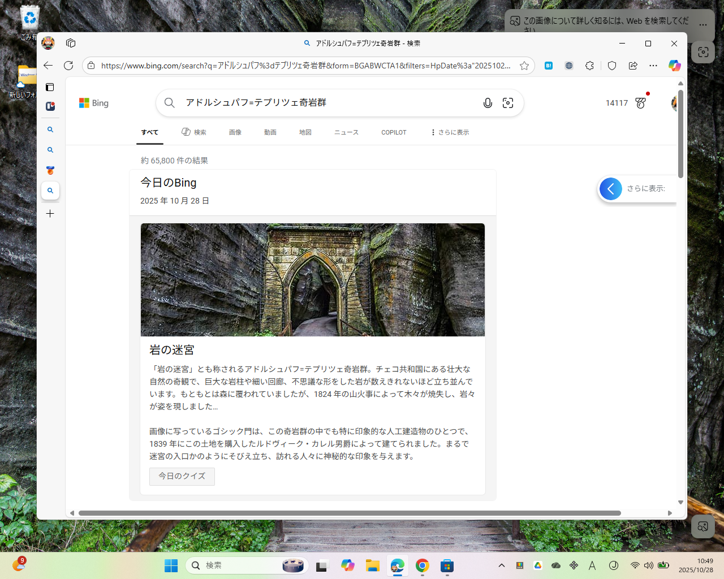
Task: Select the microphone icon in the Bing search box
Action: (x=488, y=103)
